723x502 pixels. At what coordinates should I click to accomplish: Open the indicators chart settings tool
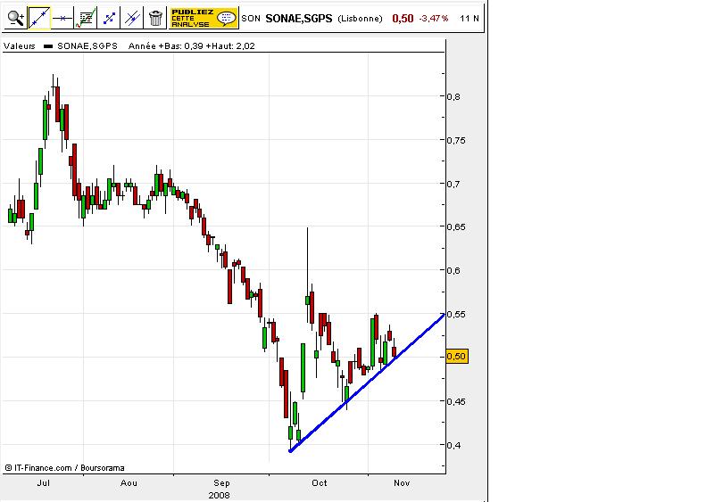86,18
